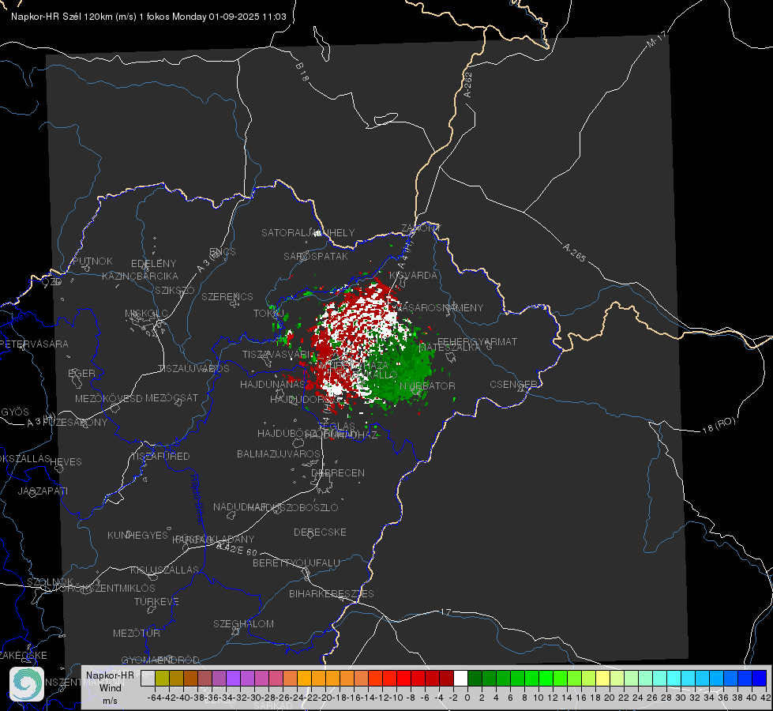This screenshot has width=773, height=711.
Task: Click the bright red swatch between -10 and -8
Action: pos(403,678)
